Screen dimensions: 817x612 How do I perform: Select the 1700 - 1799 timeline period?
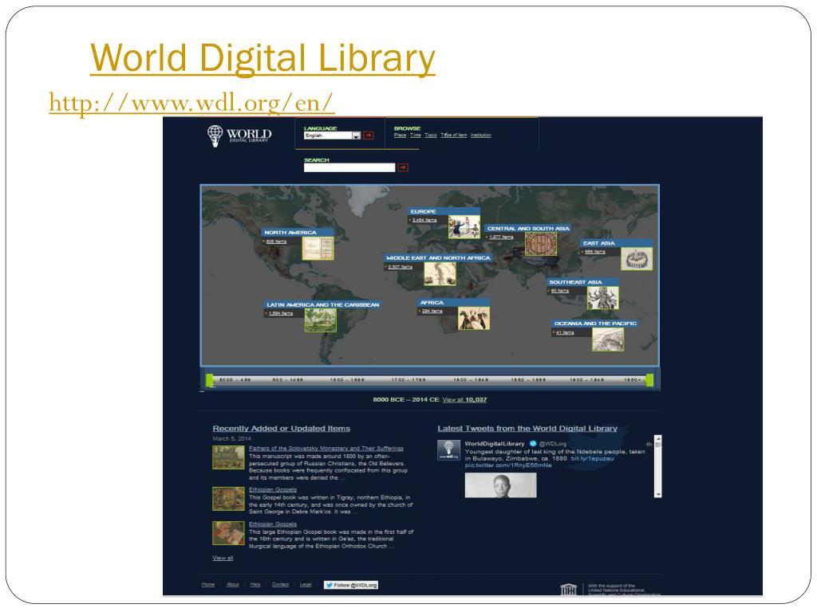408,380
